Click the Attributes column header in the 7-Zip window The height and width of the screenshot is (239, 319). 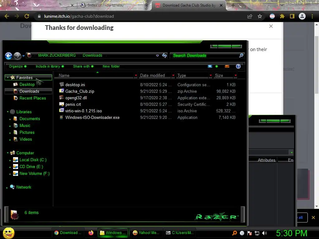267,160
